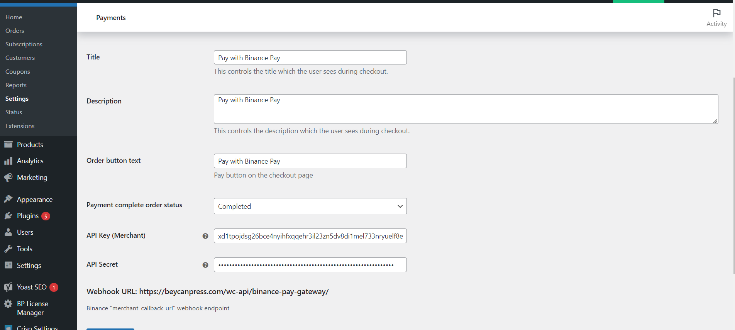Click the Title text field
The image size is (735, 330).
[x=310, y=58]
